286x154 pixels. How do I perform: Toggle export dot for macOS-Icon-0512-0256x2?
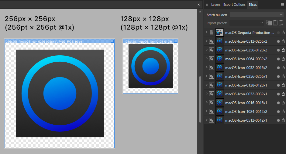(x=278, y=41)
